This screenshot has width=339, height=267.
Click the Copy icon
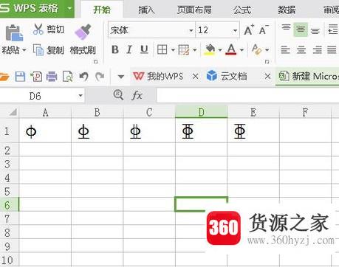click(x=38, y=50)
